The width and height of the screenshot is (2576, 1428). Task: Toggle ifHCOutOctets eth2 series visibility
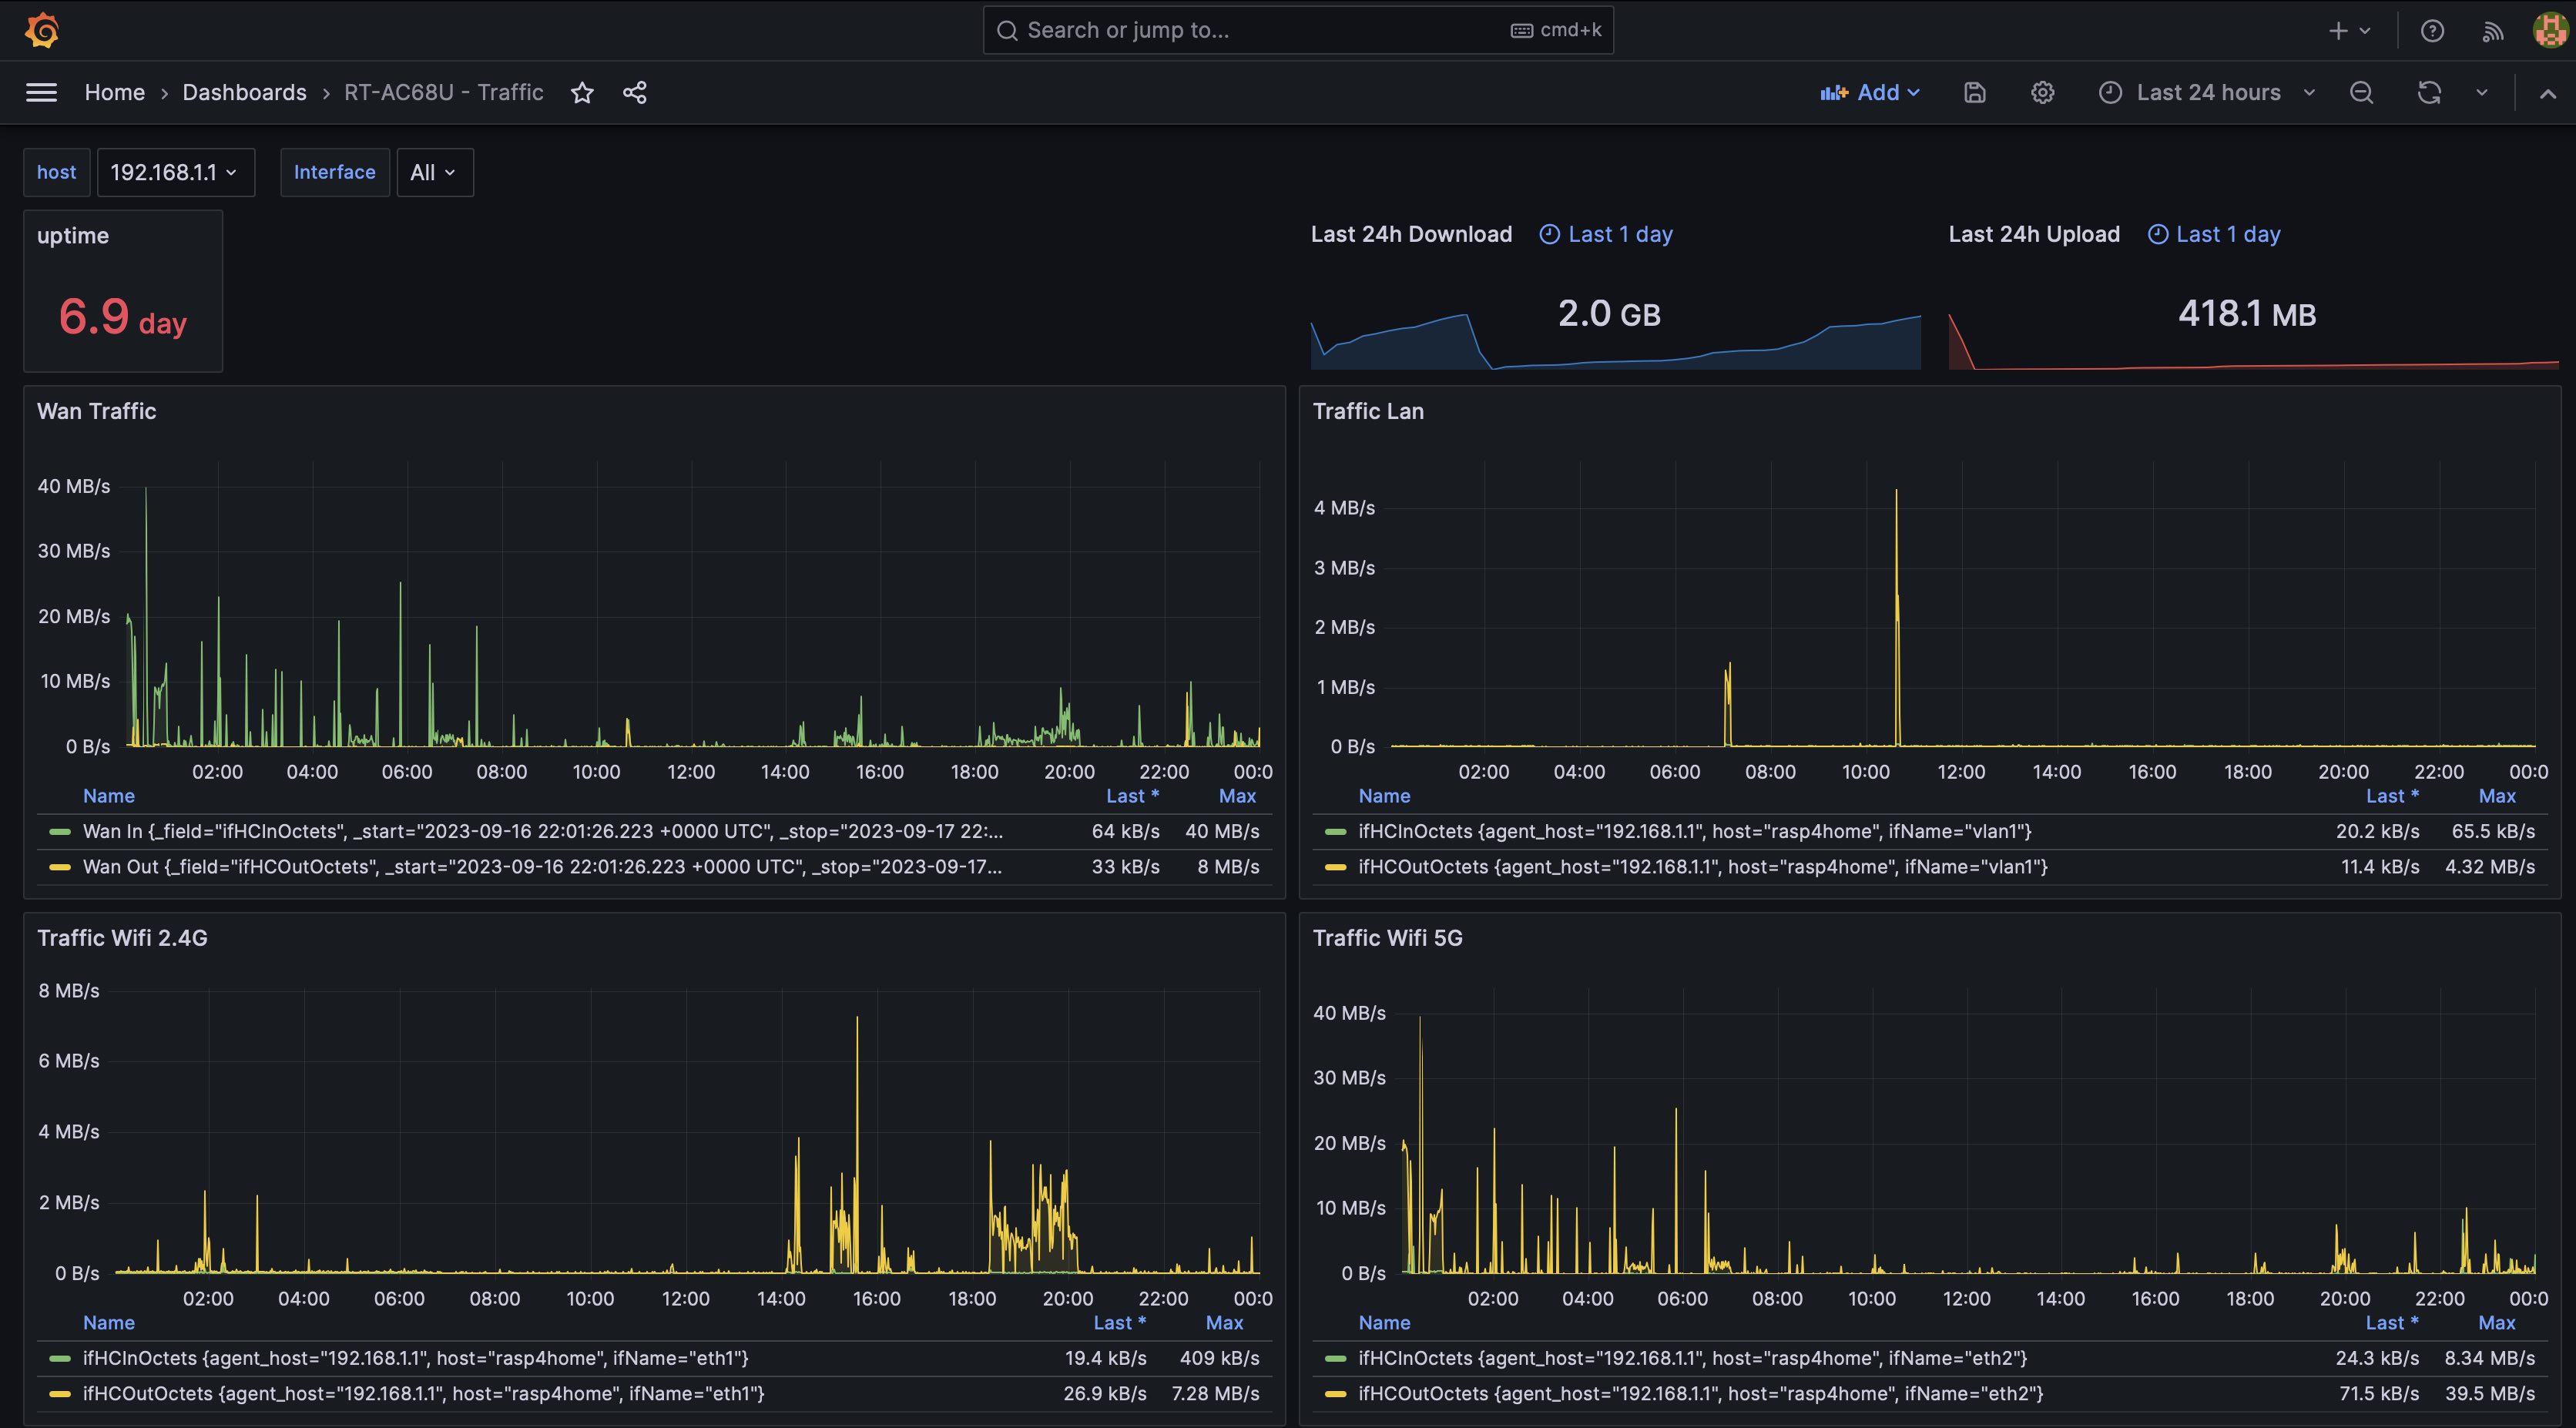tap(1700, 1393)
